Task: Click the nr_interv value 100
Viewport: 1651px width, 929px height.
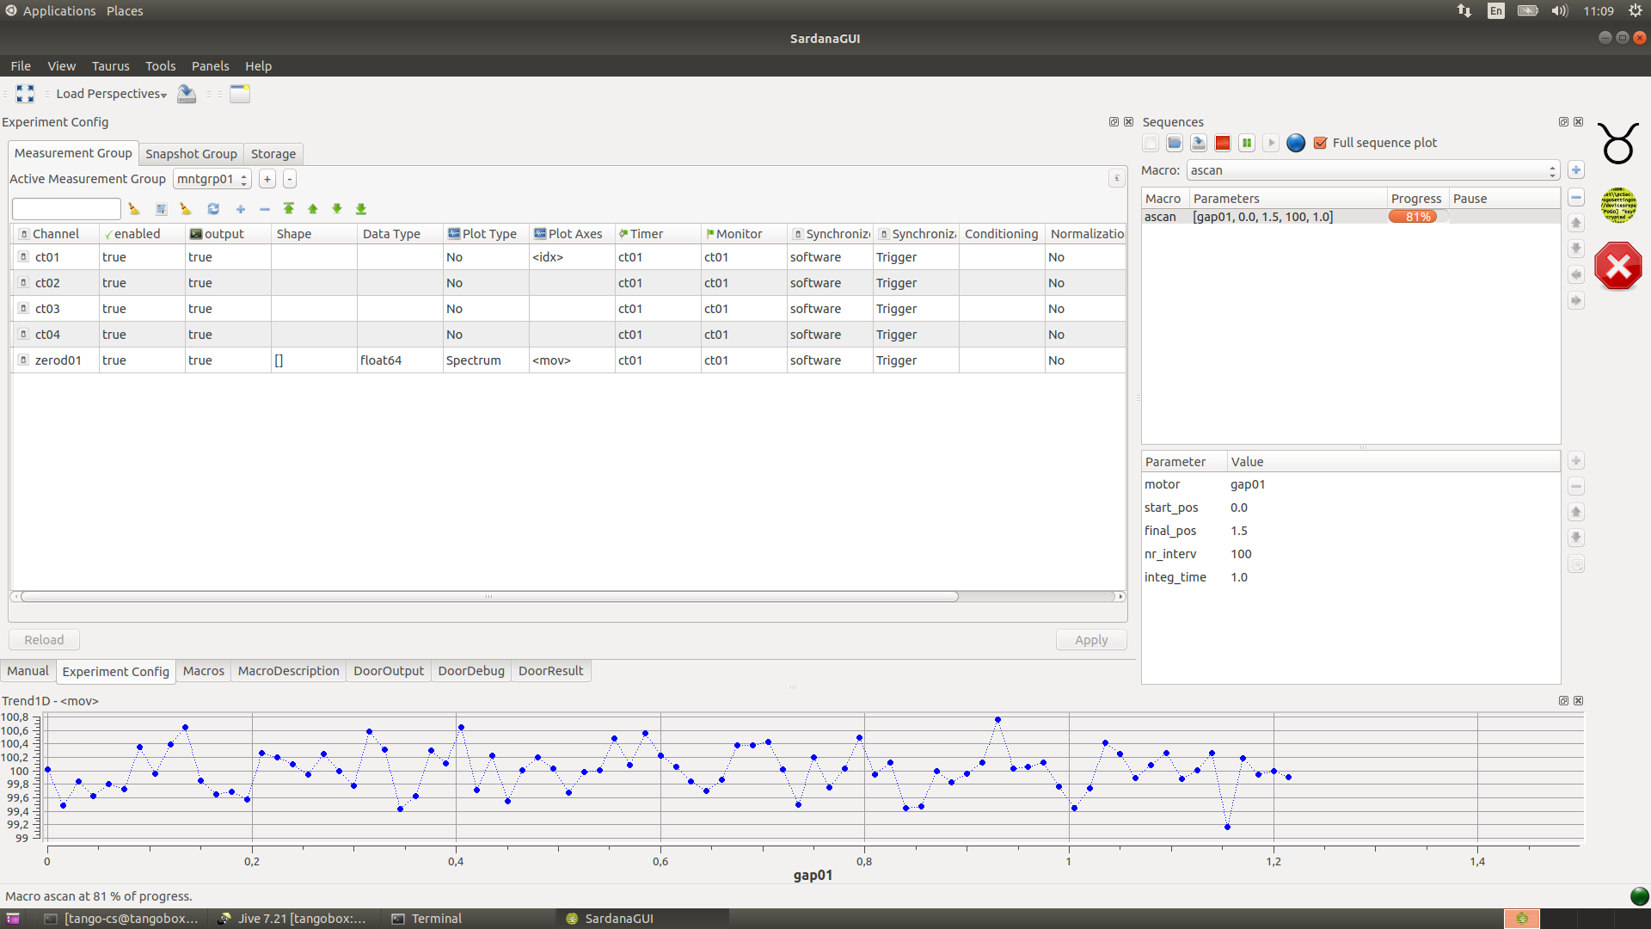Action: pyautogui.click(x=1241, y=554)
